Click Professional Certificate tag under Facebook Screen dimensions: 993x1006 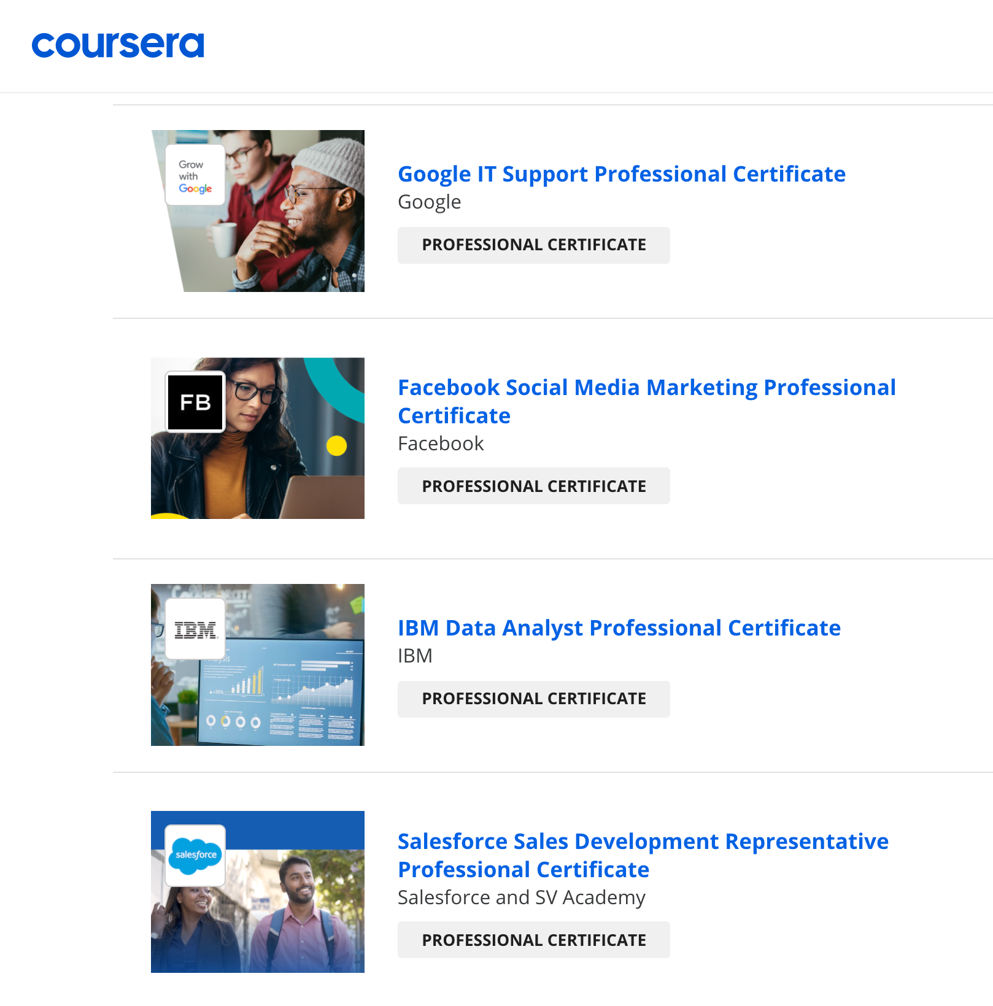(533, 486)
